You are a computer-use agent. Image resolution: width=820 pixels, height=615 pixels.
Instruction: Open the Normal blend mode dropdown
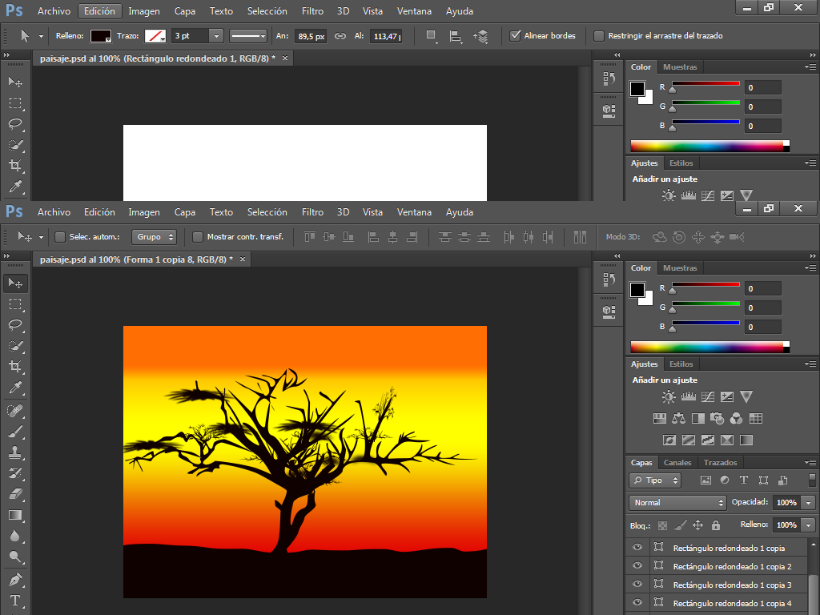coord(677,503)
